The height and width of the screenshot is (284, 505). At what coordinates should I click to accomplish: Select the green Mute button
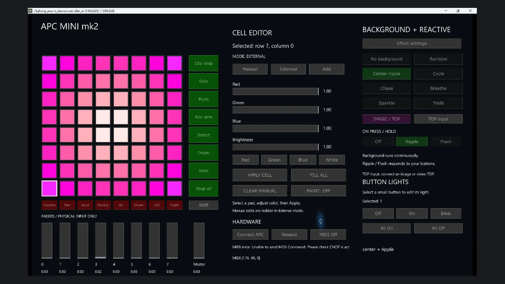click(x=204, y=99)
